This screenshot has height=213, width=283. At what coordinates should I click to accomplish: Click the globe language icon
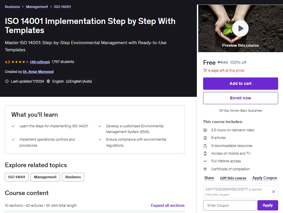[x=48, y=81]
